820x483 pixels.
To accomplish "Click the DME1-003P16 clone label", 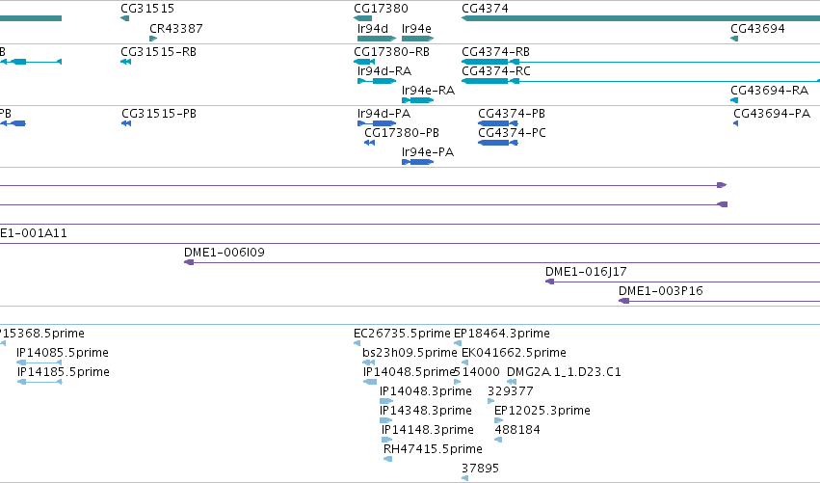I will pos(660,291).
